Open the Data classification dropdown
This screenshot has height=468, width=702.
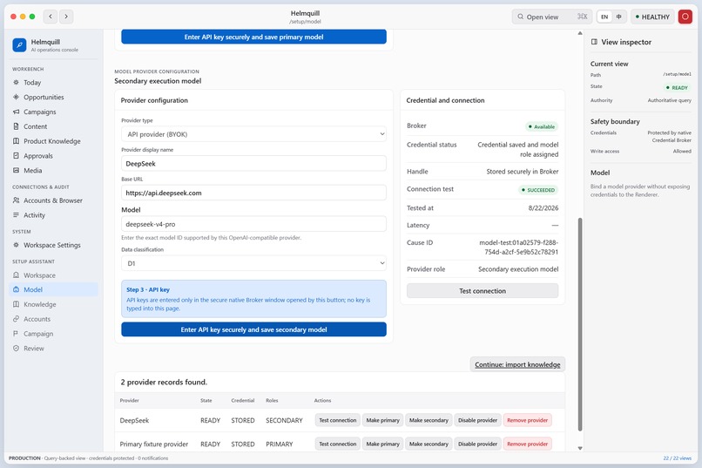(x=253, y=263)
